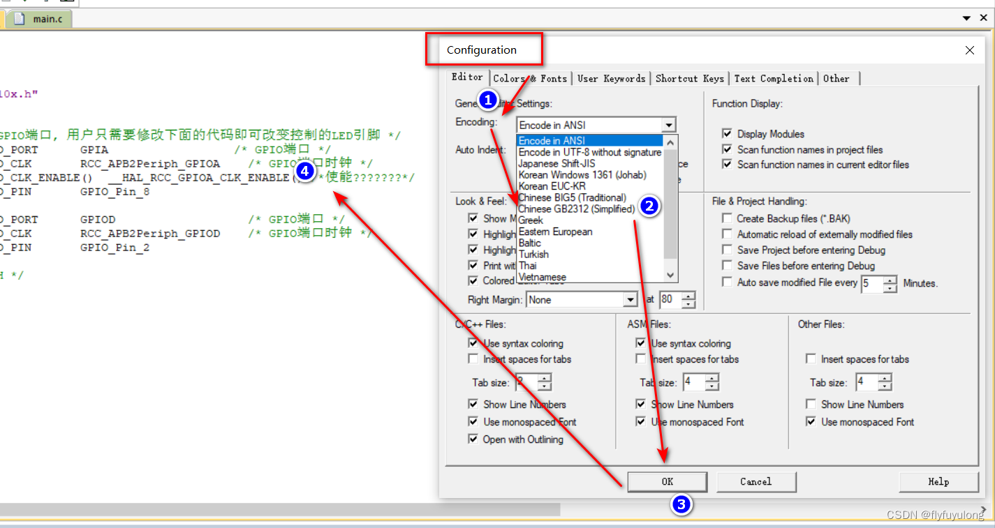Open the Editor tab
The width and height of the screenshot is (995, 528).
[467, 77]
